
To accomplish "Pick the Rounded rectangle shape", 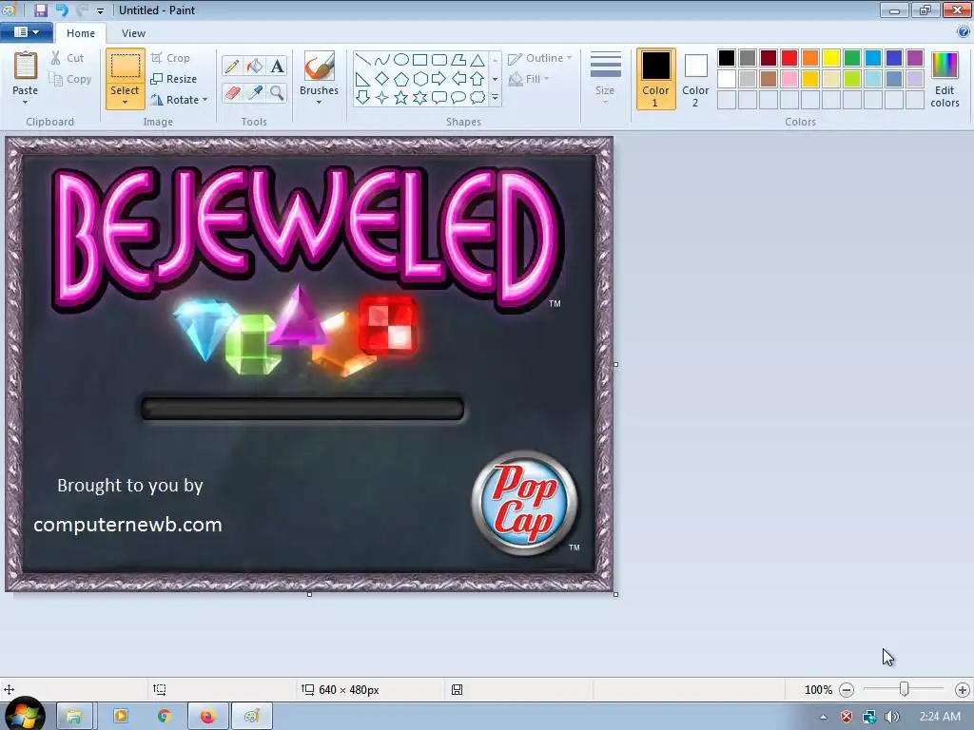I will click(439, 60).
